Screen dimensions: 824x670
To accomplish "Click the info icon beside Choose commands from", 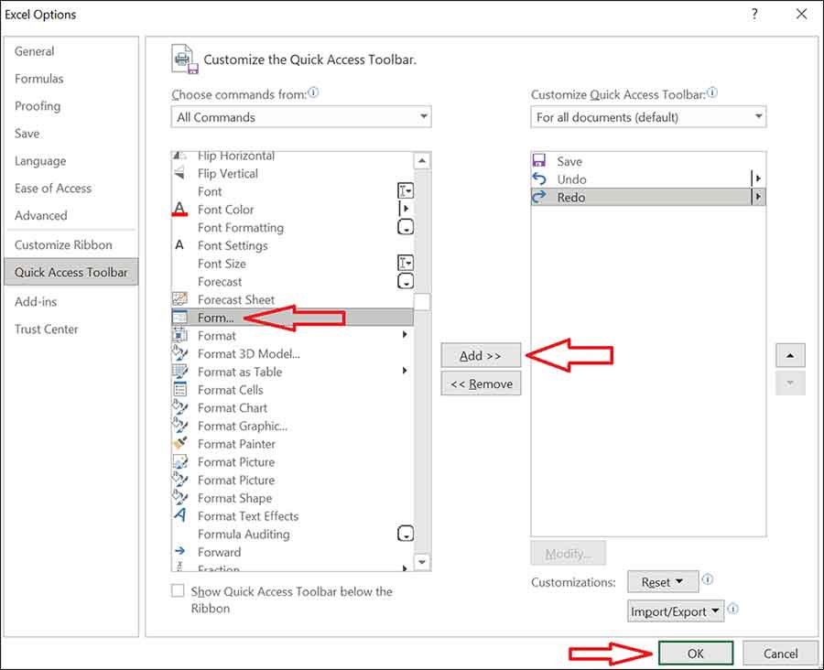I will point(312,92).
